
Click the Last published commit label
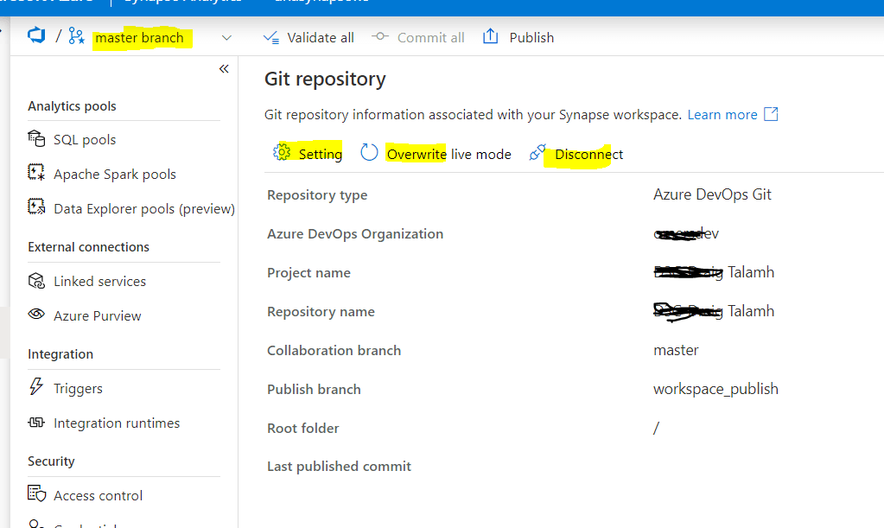click(x=339, y=467)
